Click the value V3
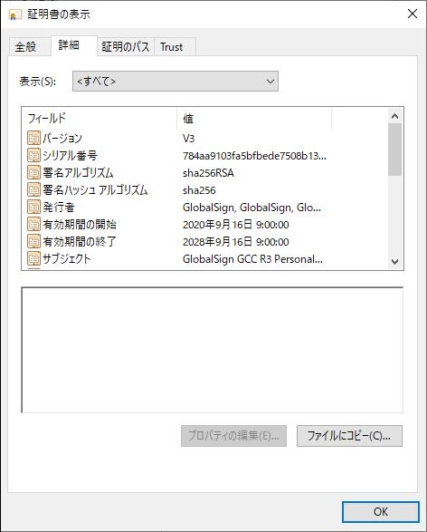427x532 pixels. pyautogui.click(x=188, y=139)
